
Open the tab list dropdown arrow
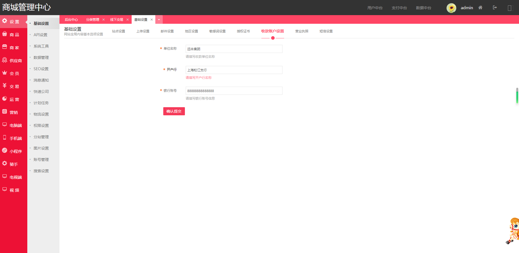(159, 20)
